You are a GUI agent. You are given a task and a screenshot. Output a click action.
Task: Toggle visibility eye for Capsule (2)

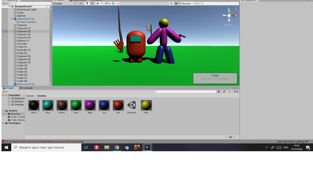click(x=3, y=31)
